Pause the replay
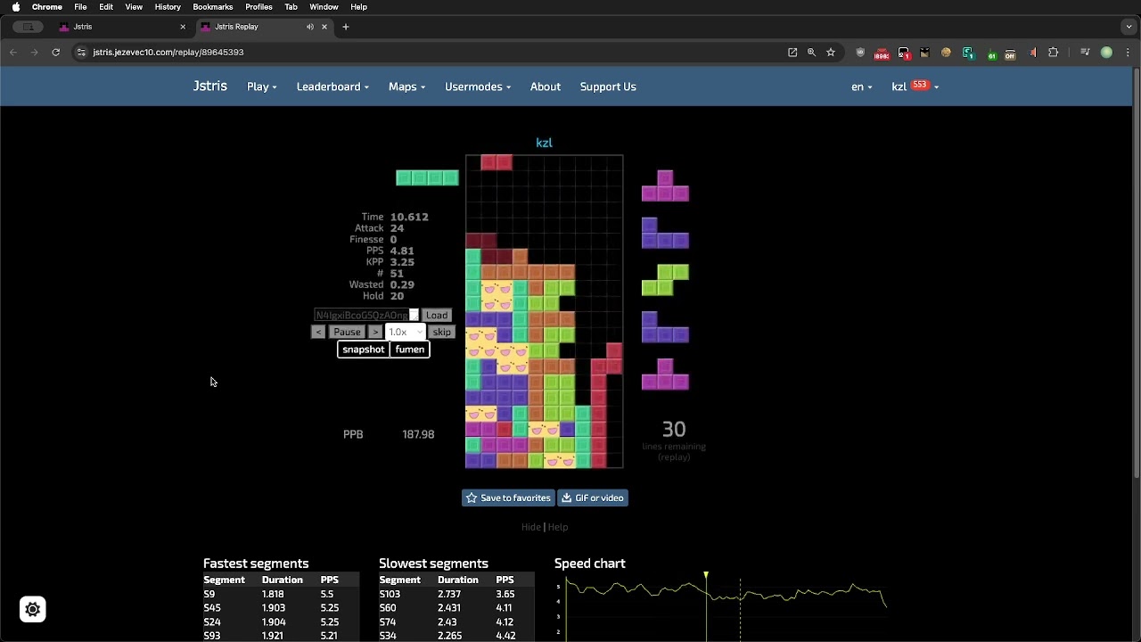 tap(347, 332)
